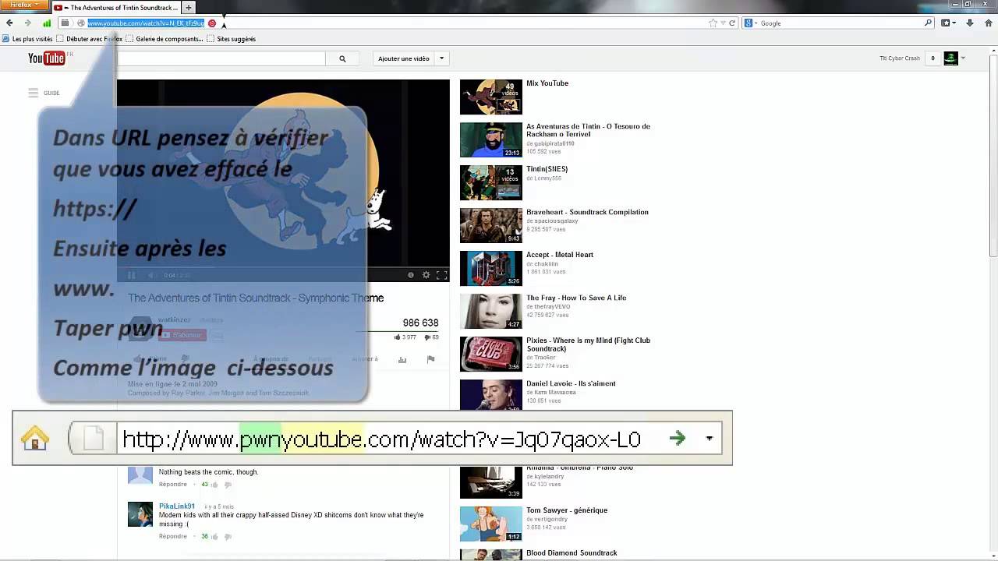Viewport: 998px width, 561px height.
Task: Open Rihanna Umbrella Piano Solo thumbnail
Action: (x=491, y=482)
